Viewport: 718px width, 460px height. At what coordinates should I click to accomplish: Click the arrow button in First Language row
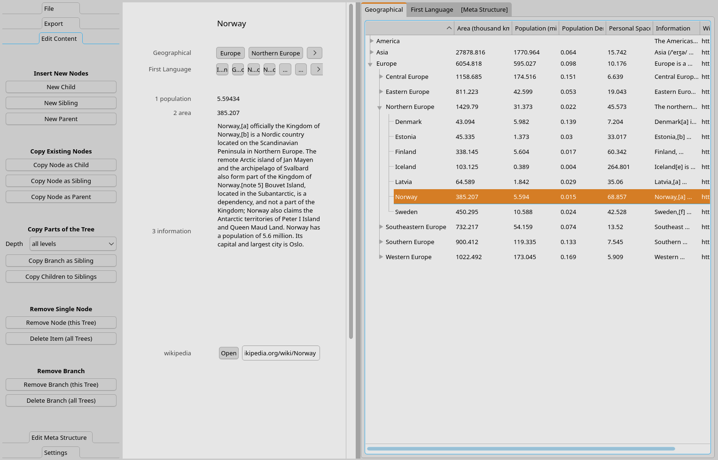[x=317, y=69]
